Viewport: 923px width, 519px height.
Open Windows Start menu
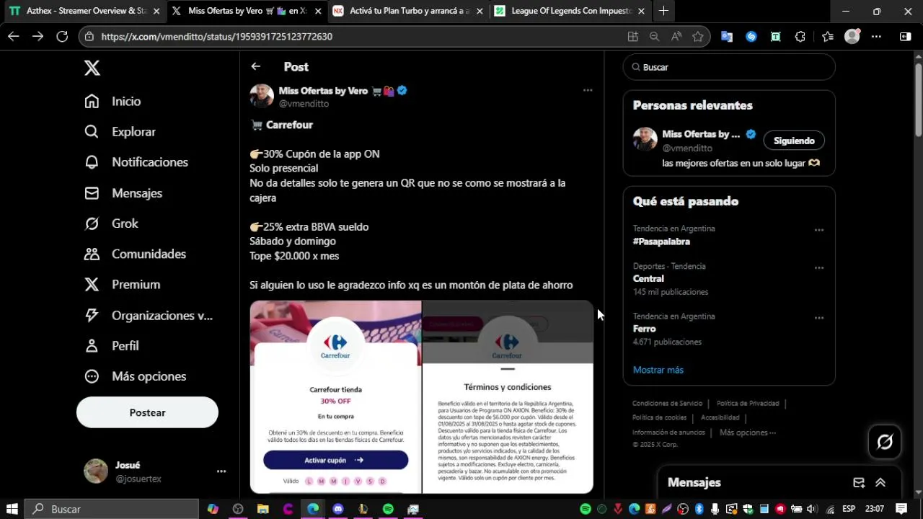coord(12,509)
